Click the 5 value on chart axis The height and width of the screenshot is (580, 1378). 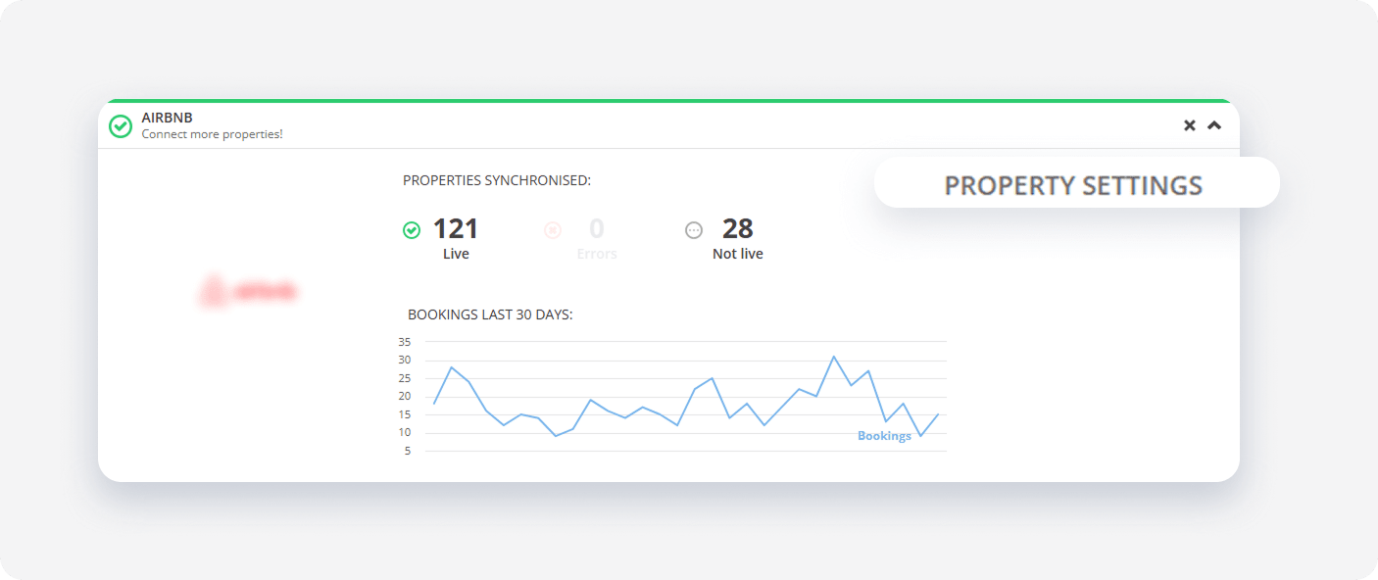408,452
